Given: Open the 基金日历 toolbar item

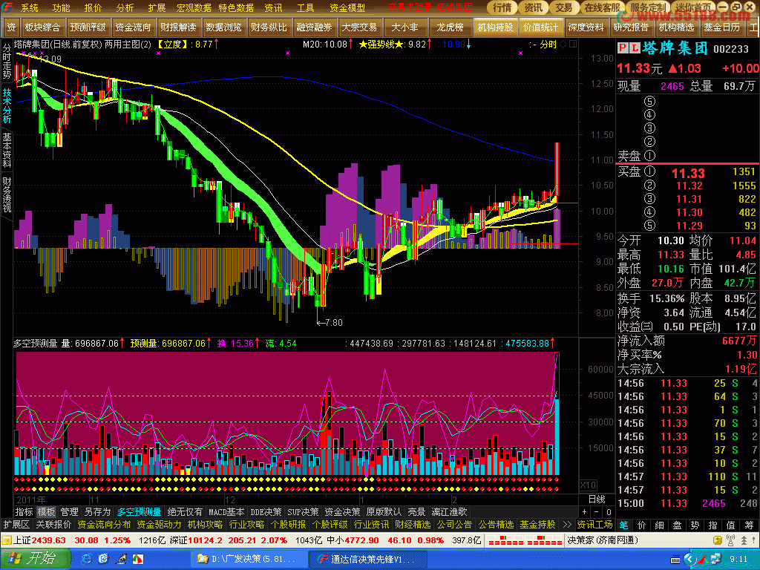Looking at the screenshot, I should [x=721, y=27].
